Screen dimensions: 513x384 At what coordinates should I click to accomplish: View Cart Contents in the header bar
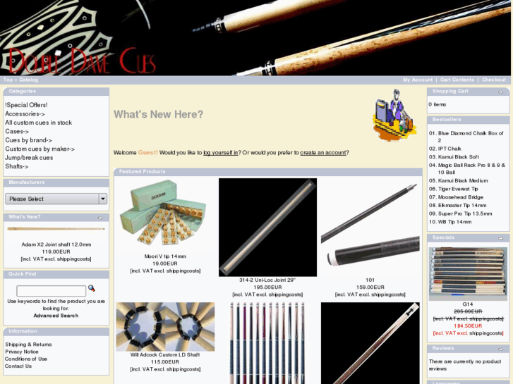point(457,80)
